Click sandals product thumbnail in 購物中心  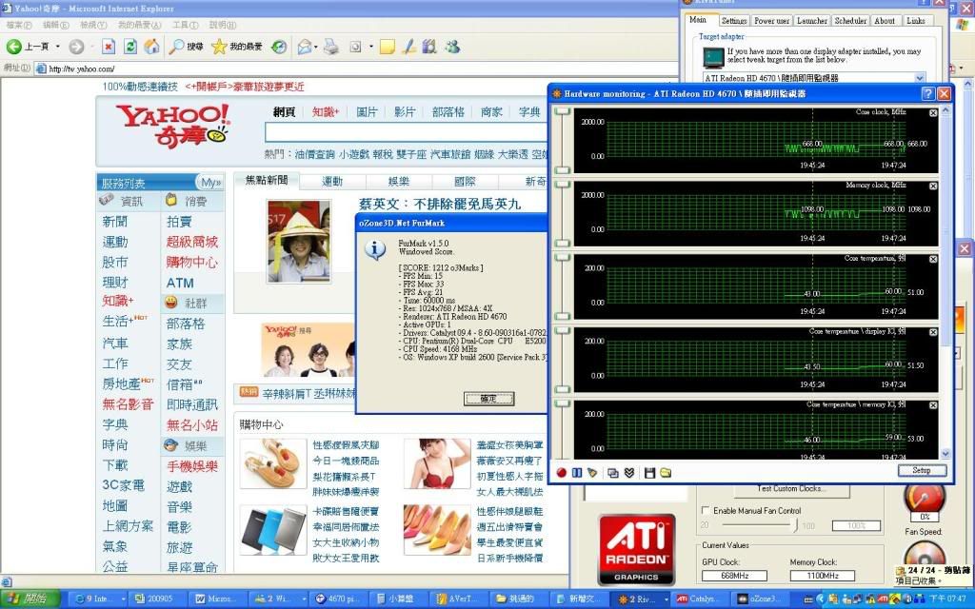pos(273,463)
